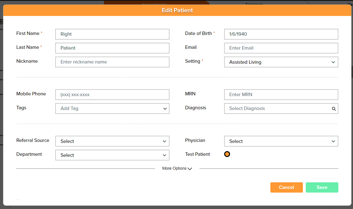Click the Date of Birth field
The height and width of the screenshot is (209, 353).
(281, 34)
